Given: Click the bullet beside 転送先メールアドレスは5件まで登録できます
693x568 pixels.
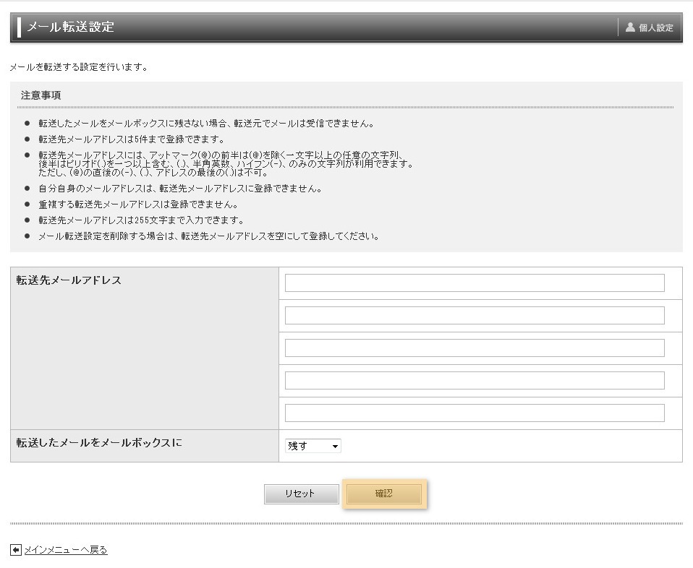Looking at the screenshot, I should click(27, 139).
